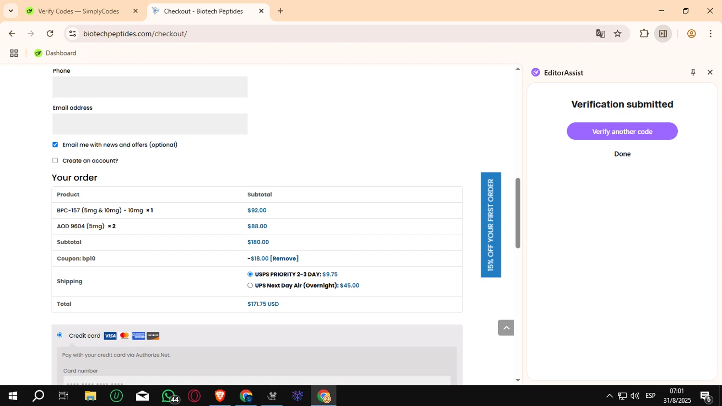Open the network icon in system tray

click(622, 396)
